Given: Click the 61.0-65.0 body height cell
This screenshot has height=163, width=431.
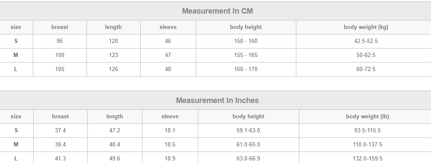Looking at the screenshot, I should click(x=248, y=145).
